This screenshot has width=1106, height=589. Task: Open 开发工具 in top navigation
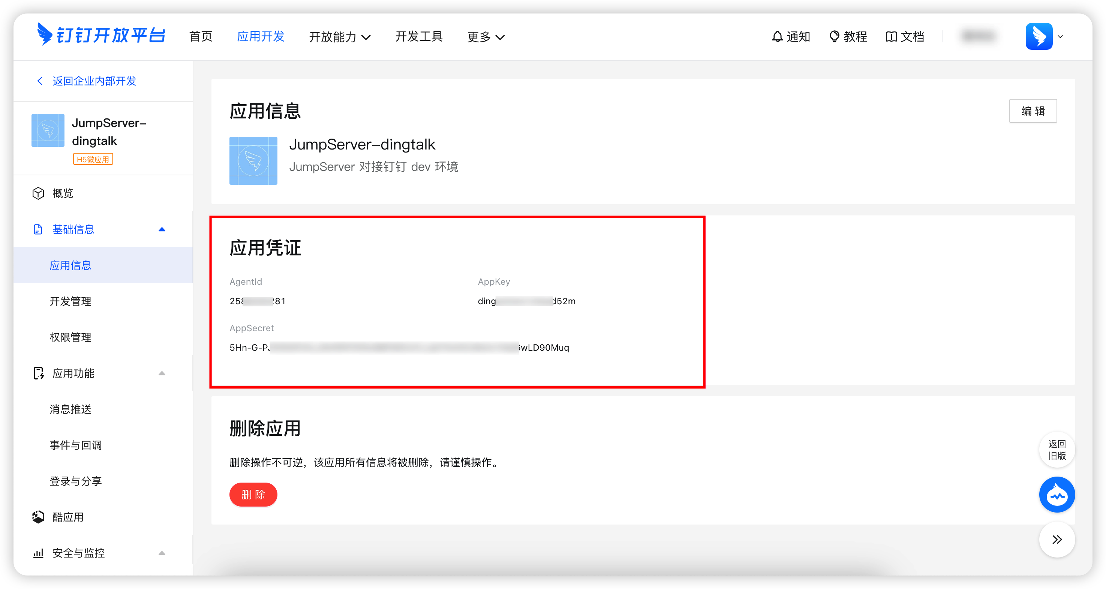tap(419, 36)
